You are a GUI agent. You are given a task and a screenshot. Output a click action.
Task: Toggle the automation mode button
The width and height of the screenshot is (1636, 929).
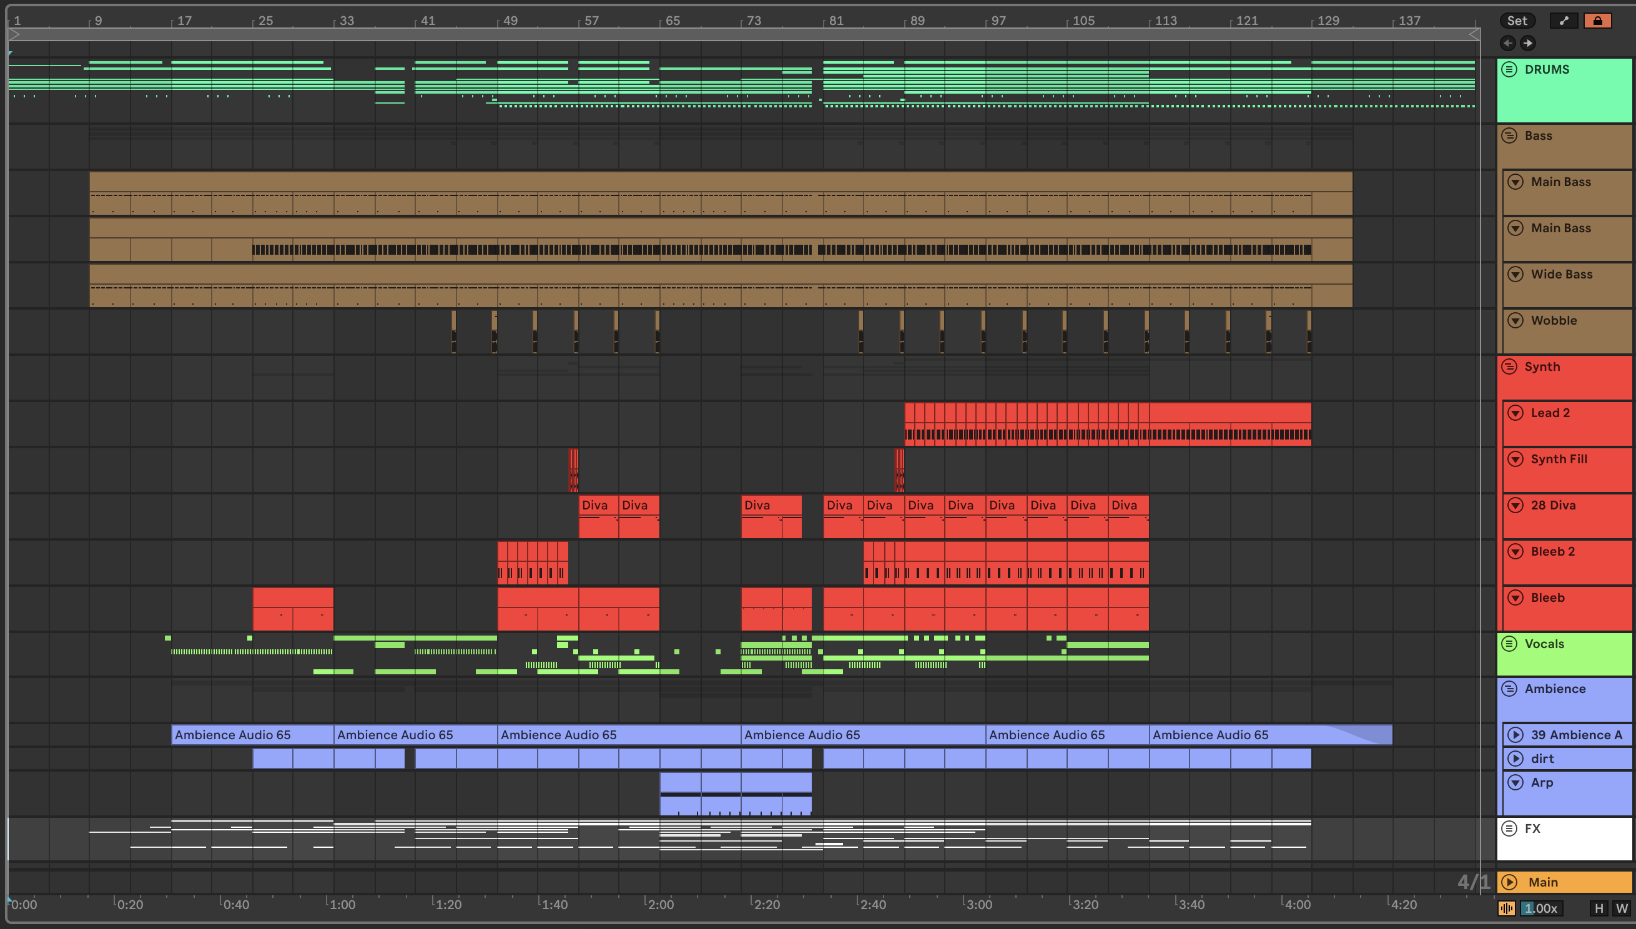(1564, 21)
